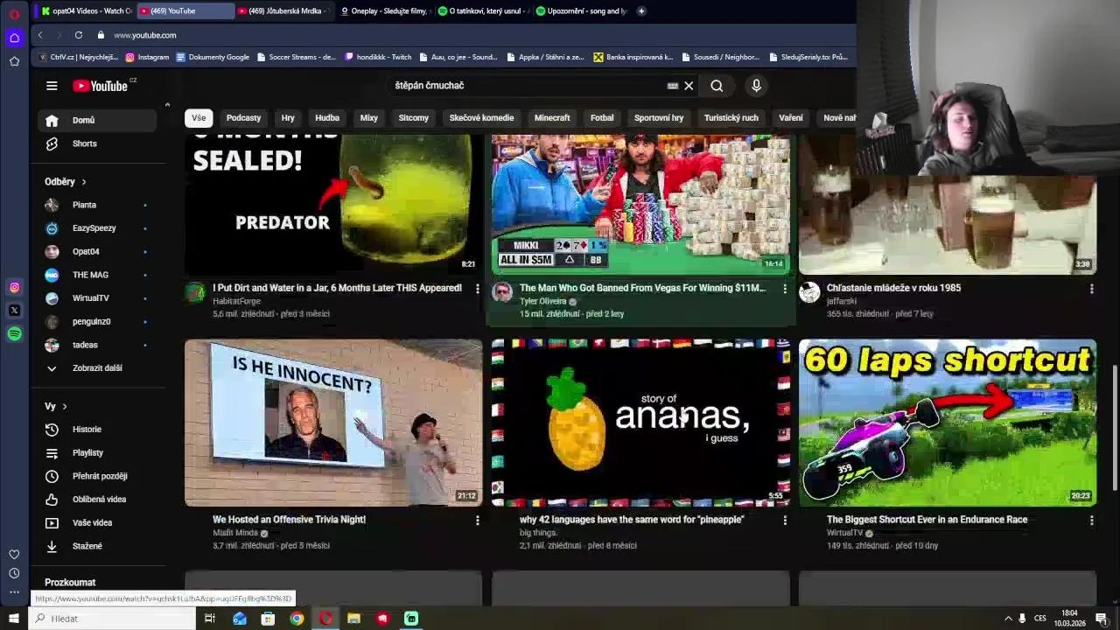Open more options for Offensive Trivia Night video

[x=477, y=520]
